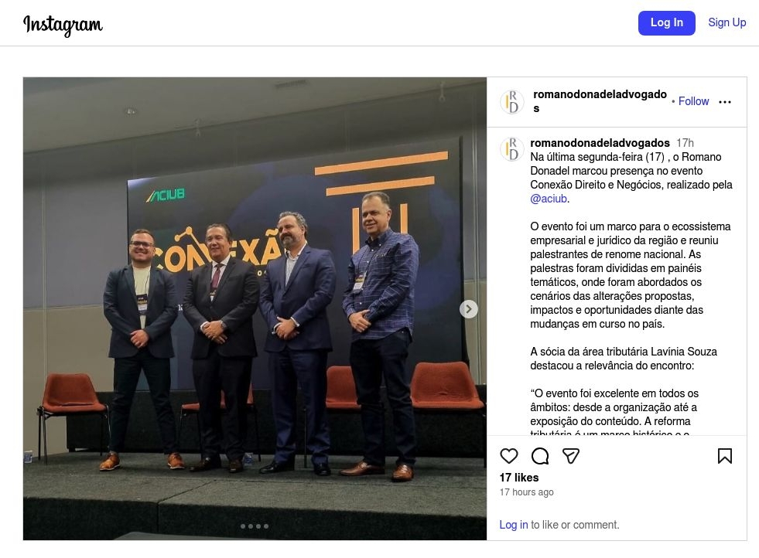Click romanodonadeladvogados avatar in header
The height and width of the screenshot is (558, 759).
(511, 101)
